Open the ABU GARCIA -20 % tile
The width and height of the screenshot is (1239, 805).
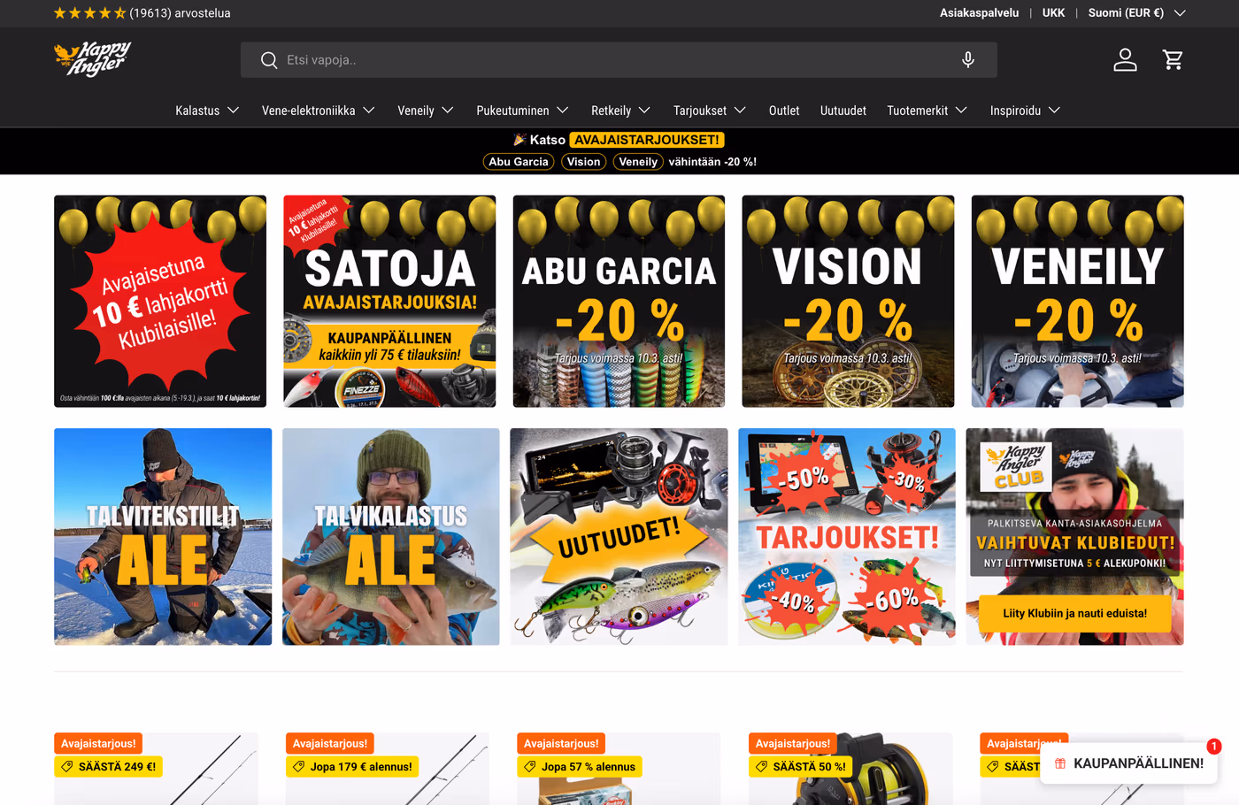[619, 302]
